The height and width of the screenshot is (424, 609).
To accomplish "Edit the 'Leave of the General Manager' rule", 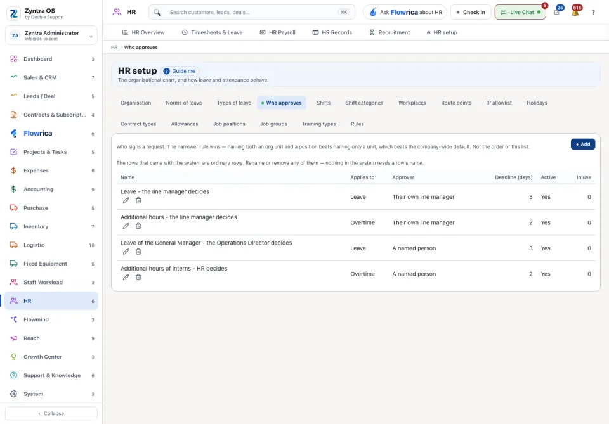I will pyautogui.click(x=126, y=252).
